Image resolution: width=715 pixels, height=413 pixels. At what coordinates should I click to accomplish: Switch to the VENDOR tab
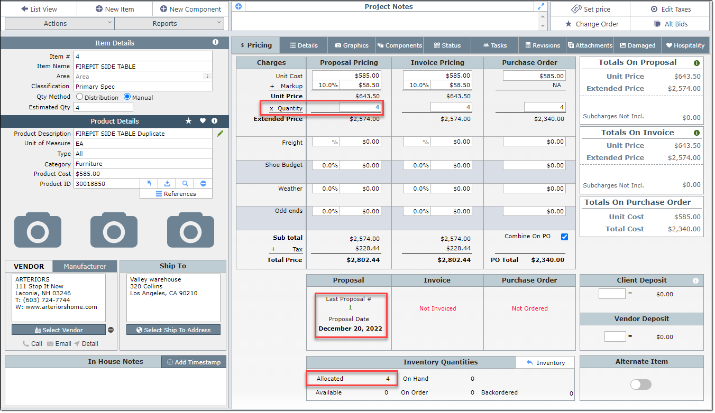click(x=29, y=266)
